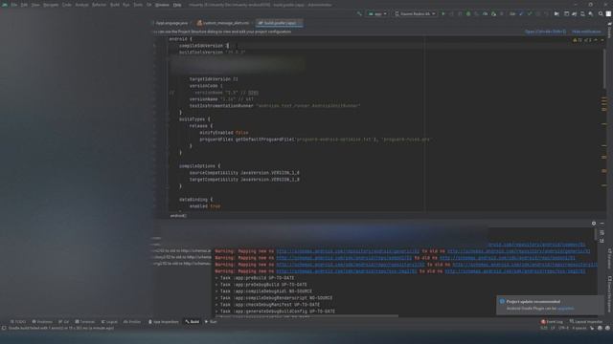Click the tool window quick access icon

click(4, 328)
